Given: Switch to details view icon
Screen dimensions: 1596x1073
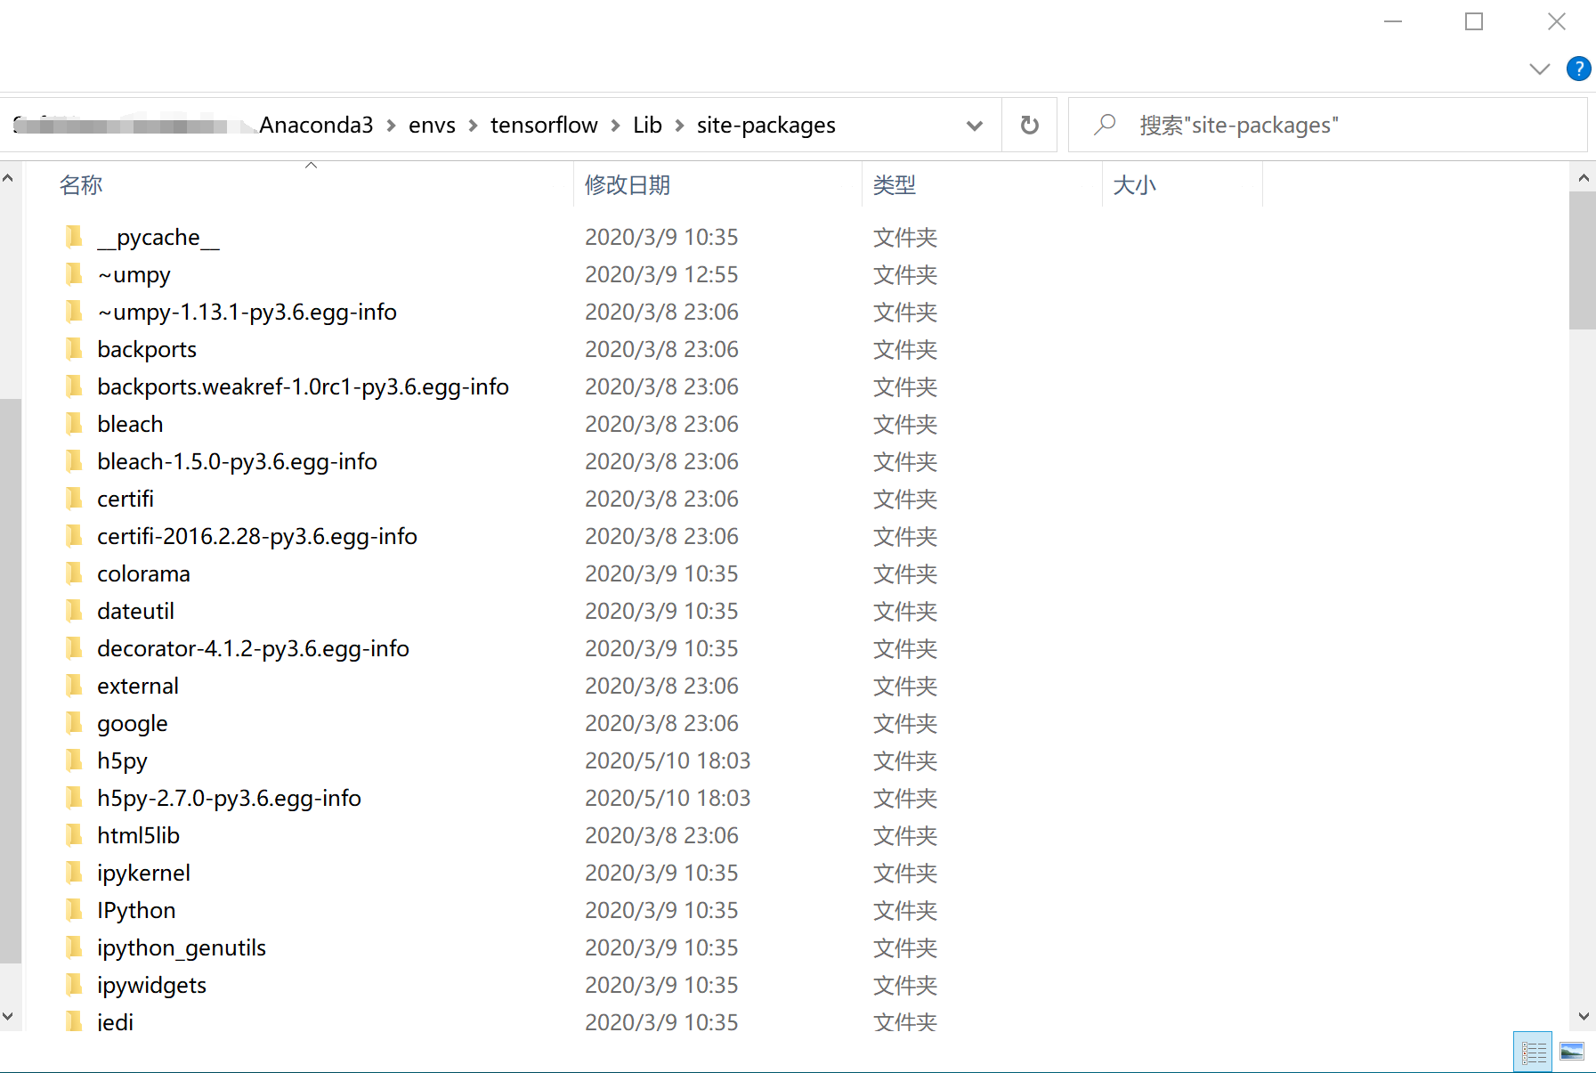Looking at the screenshot, I should tap(1533, 1052).
